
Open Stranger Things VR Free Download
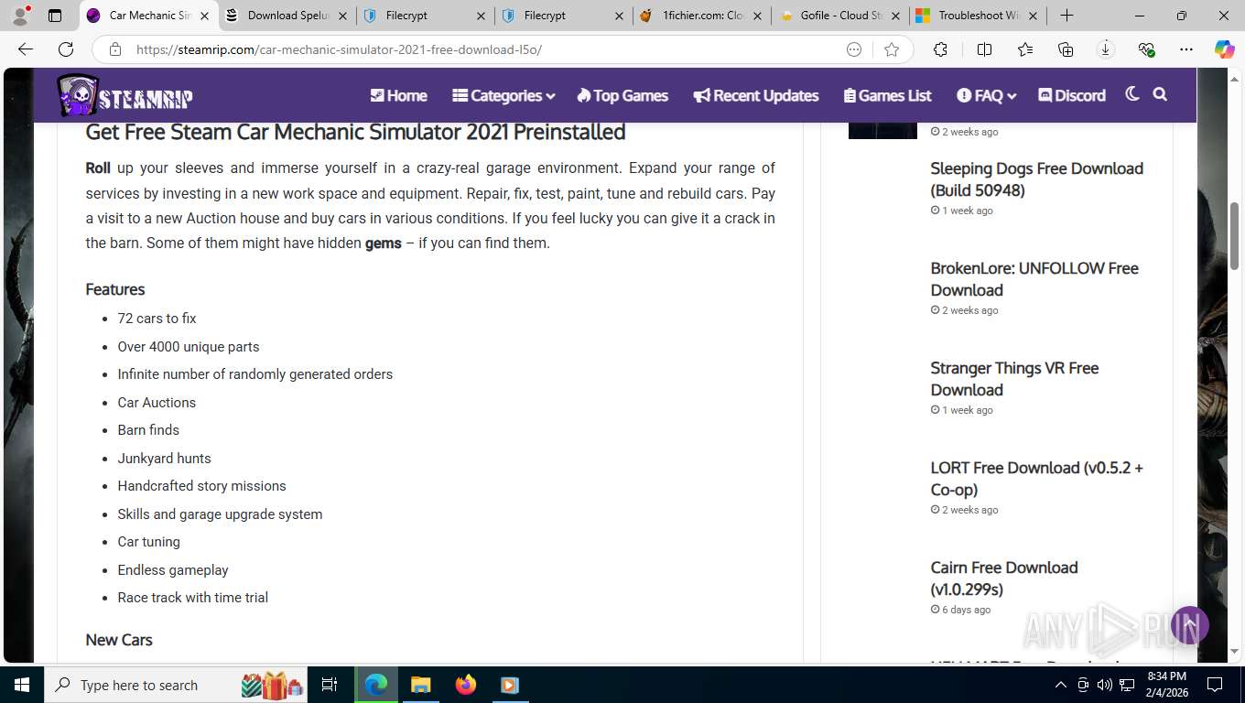point(1014,379)
